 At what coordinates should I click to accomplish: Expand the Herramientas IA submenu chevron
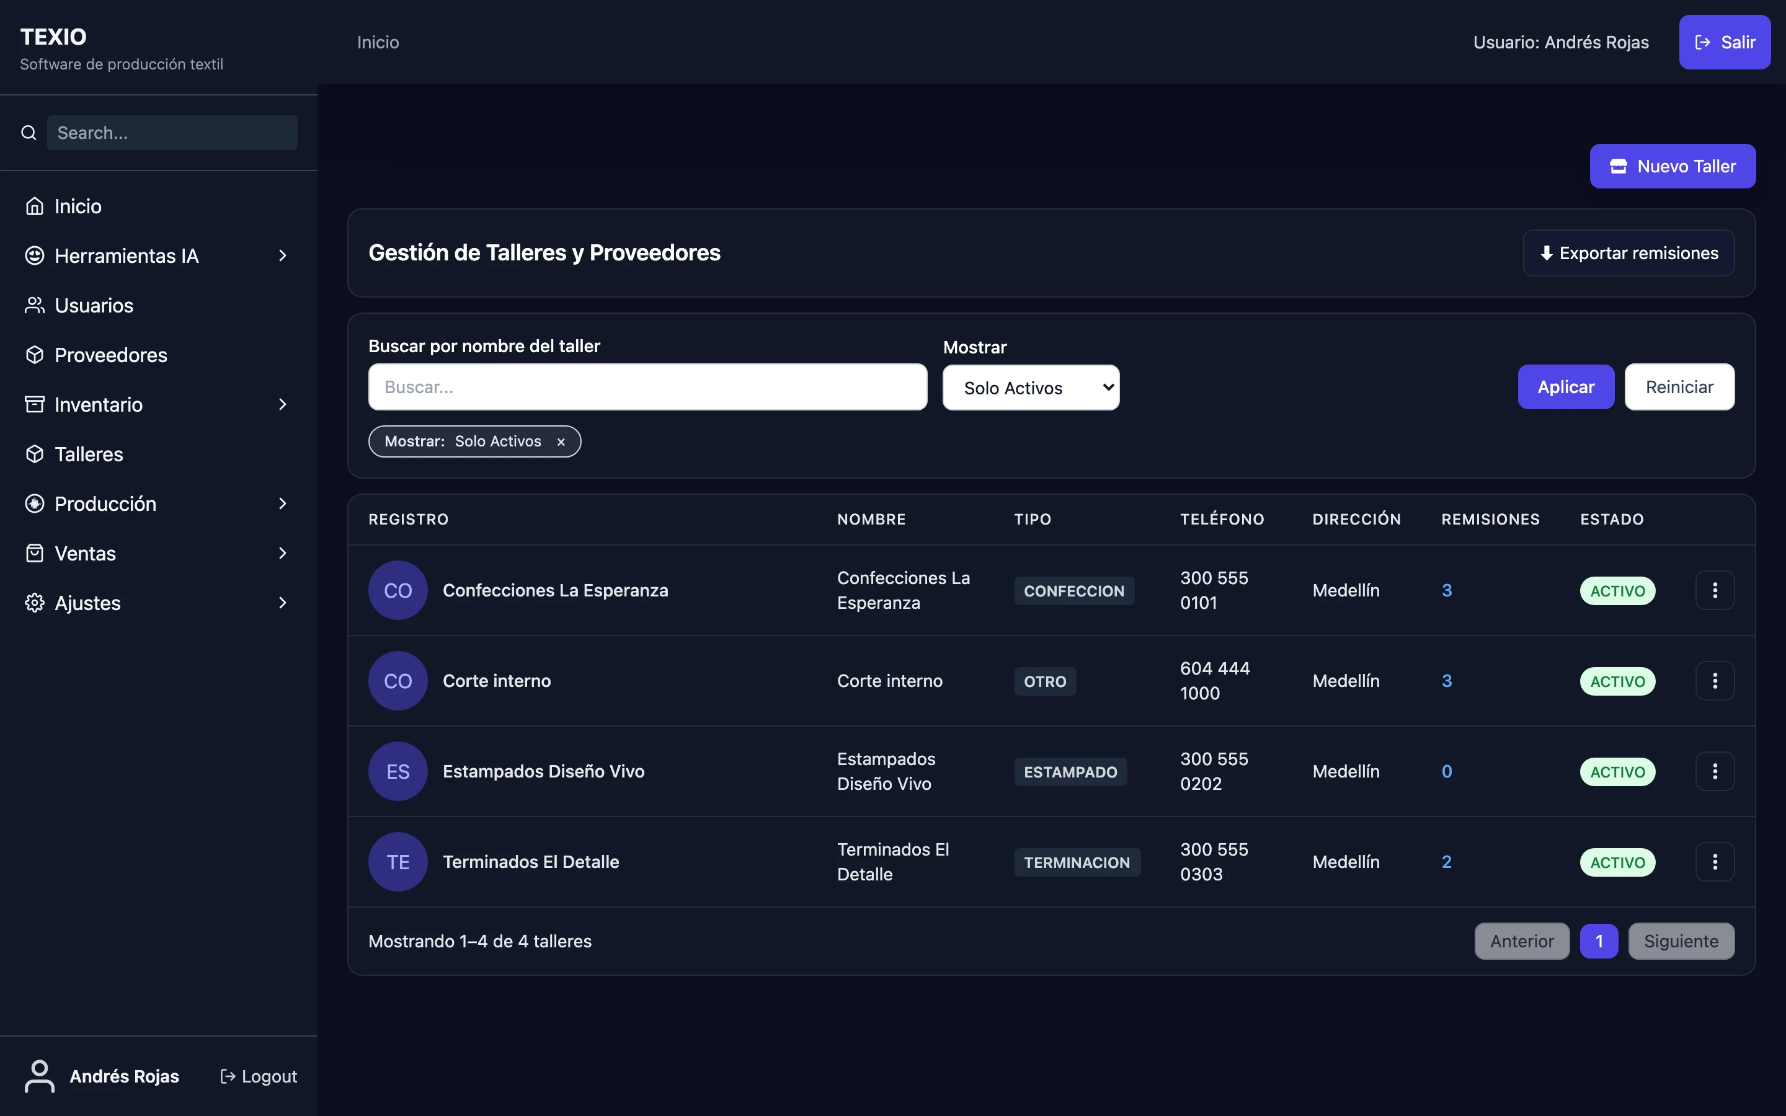click(x=283, y=255)
